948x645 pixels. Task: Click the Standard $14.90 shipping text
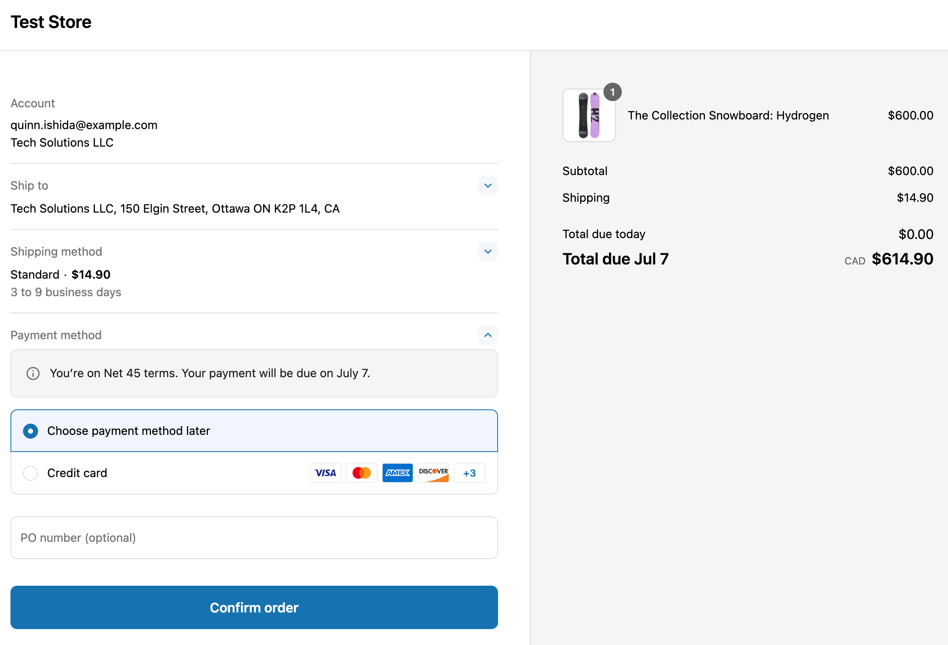point(60,274)
